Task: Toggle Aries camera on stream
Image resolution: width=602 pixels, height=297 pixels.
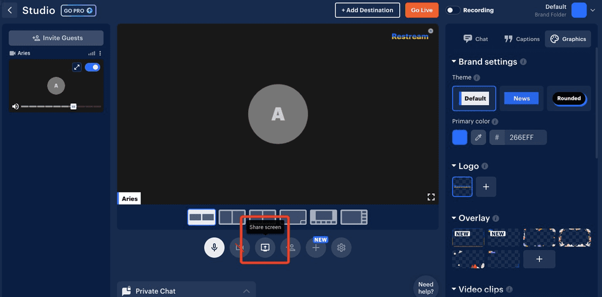Action: tap(92, 67)
